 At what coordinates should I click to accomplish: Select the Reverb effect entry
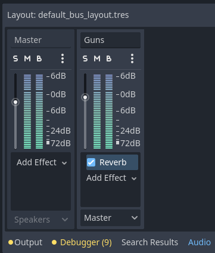point(112,162)
